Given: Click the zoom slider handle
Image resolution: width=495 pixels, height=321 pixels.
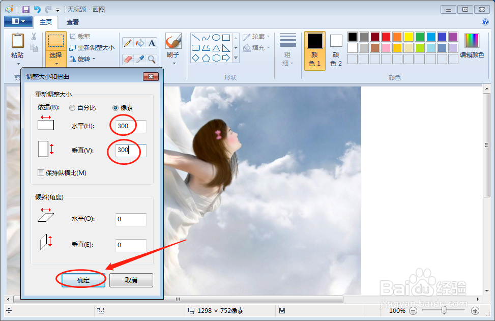Looking at the screenshot, I should point(444,311).
